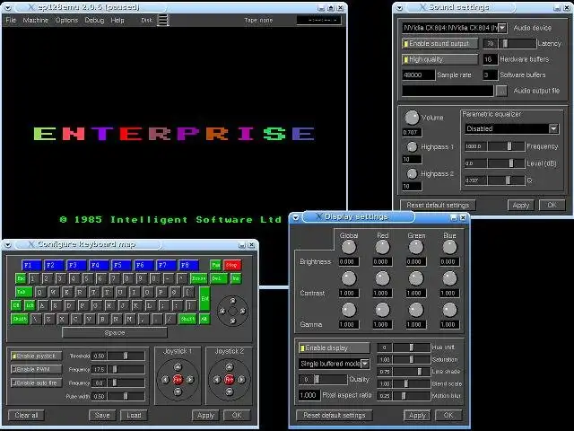Viewport: 574px width, 431px height.
Task: Click the Latency slider
Action: [x=517, y=44]
